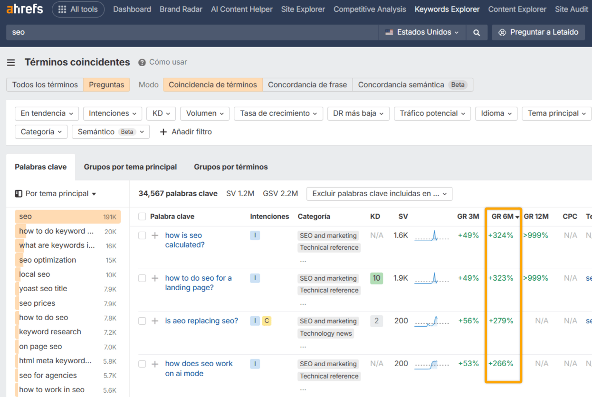The width and height of the screenshot is (592, 397).
Task: Click the Ahrefs logo
Action: pyautogui.click(x=25, y=9)
